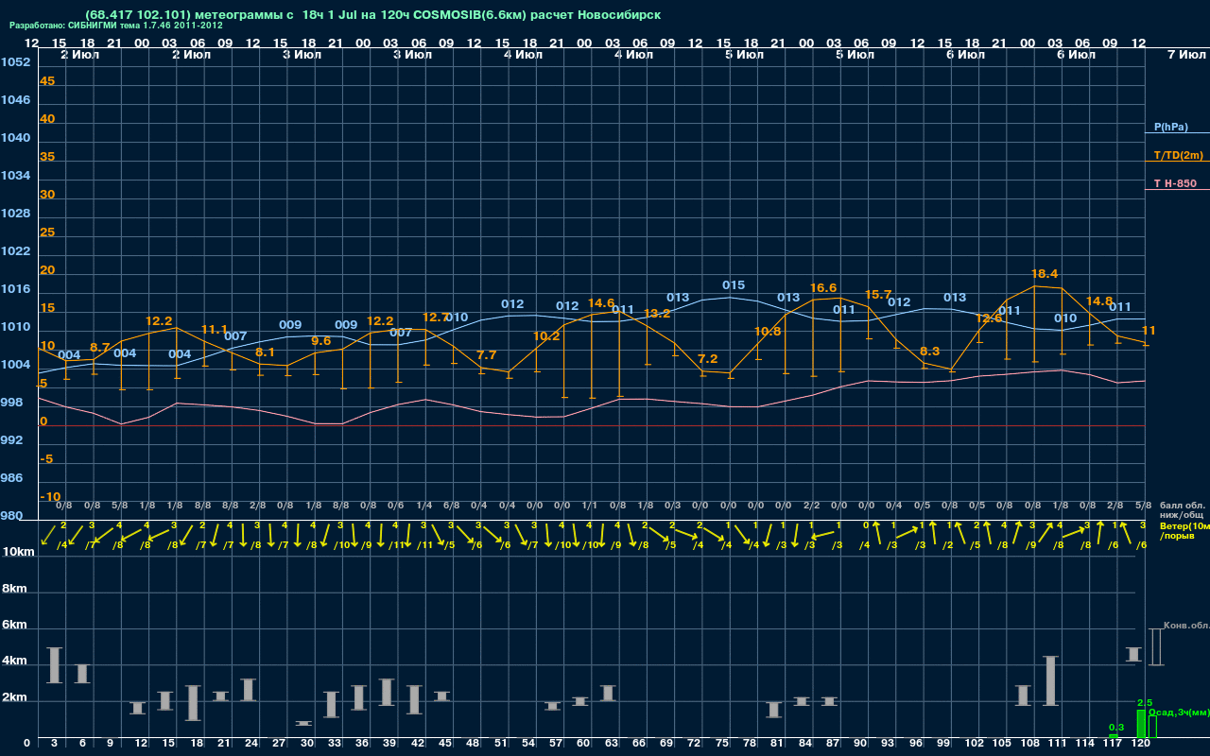Click the 0.3 mm precipitation value
This screenshot has width=1210, height=756.
[x=1116, y=727]
